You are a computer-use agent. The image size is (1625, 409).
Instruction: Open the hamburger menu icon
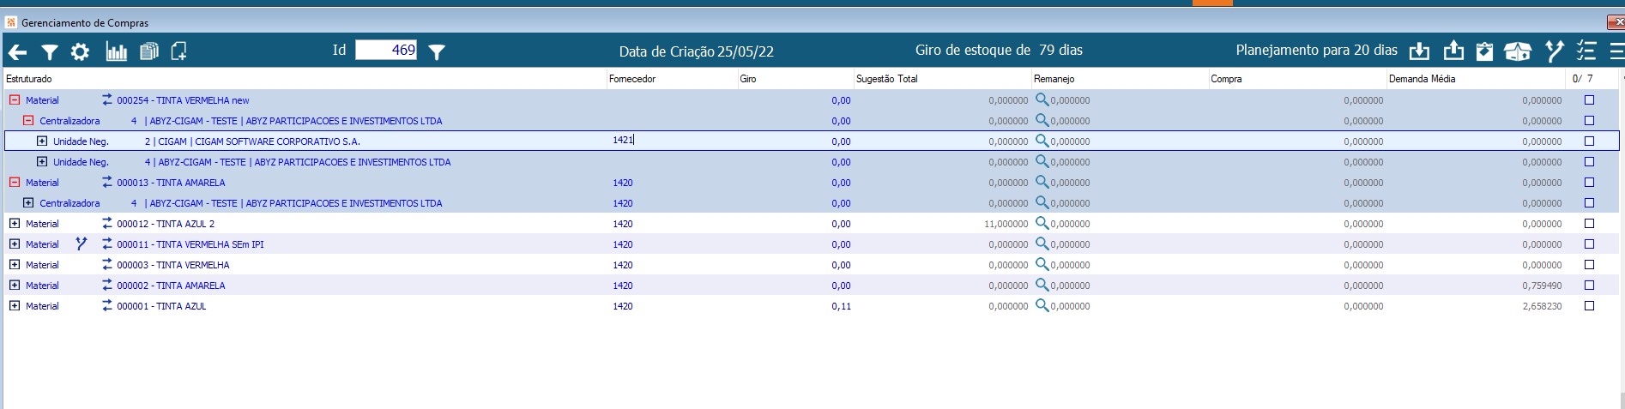tap(1616, 51)
